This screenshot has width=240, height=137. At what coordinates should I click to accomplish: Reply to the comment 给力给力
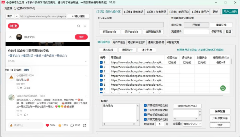27,88
